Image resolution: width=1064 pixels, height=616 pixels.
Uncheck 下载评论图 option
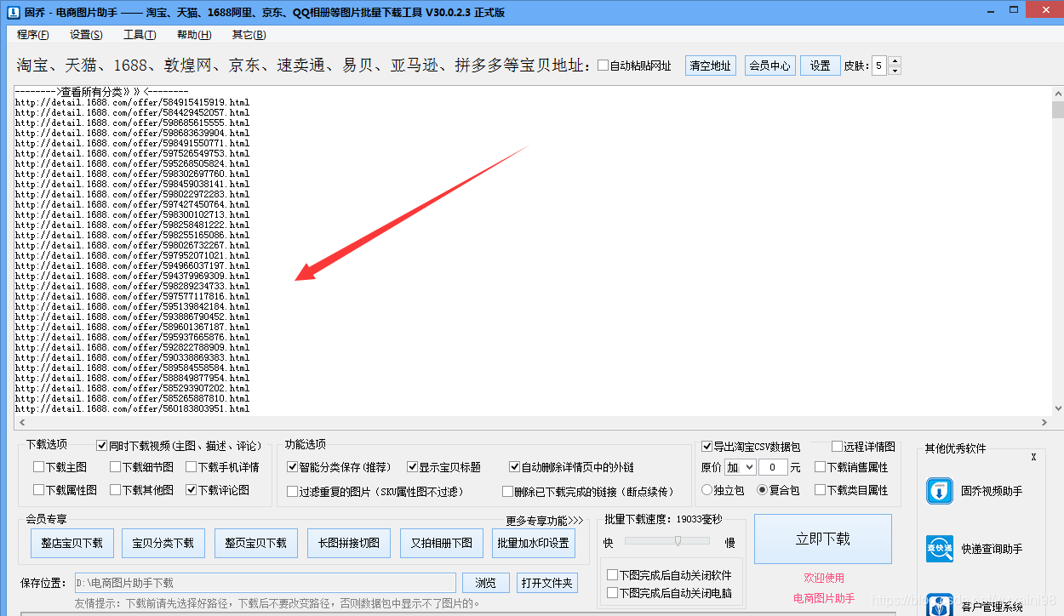pyautogui.click(x=192, y=490)
